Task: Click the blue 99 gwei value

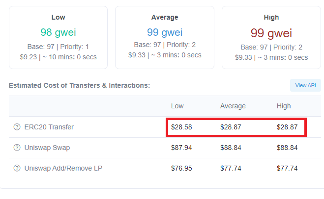Action: tap(165, 32)
